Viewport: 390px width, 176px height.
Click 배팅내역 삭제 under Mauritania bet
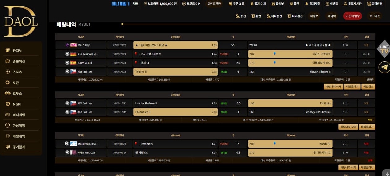coord(348,167)
